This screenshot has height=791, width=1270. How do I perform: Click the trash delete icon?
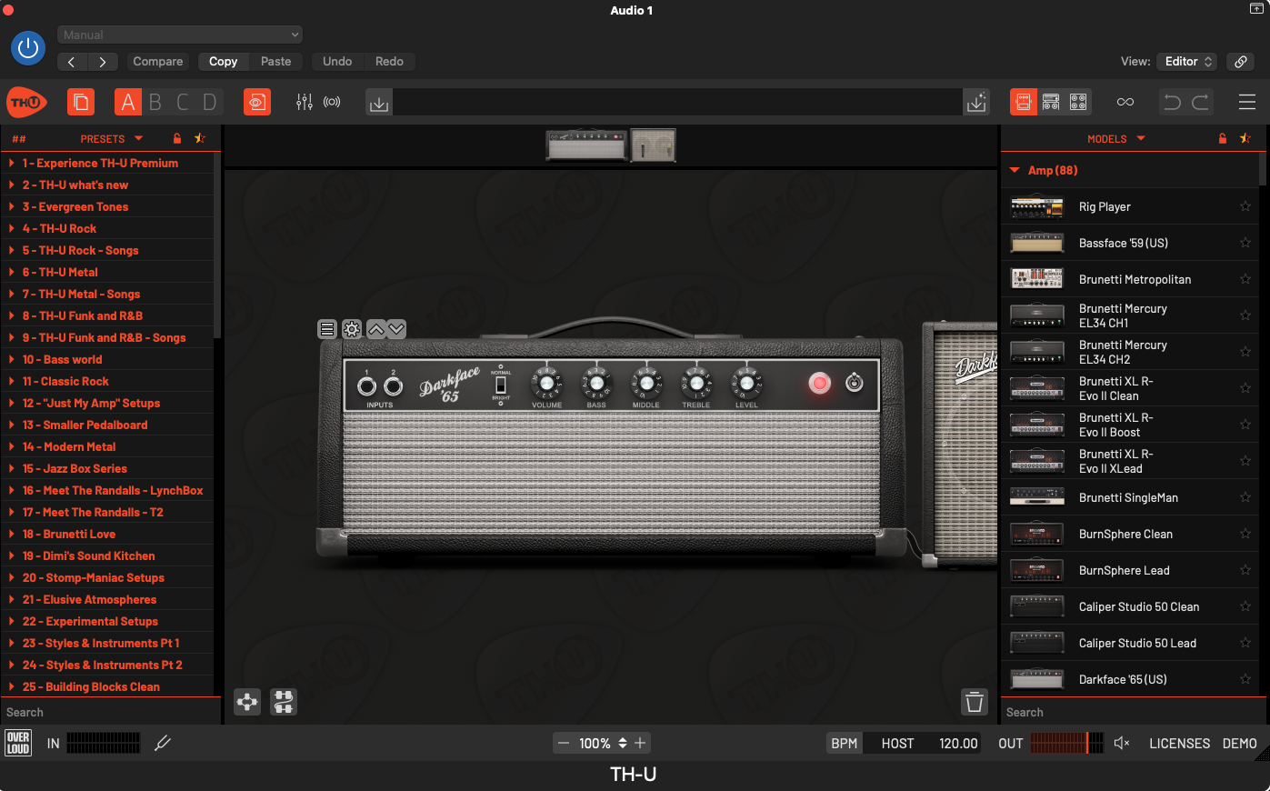(x=975, y=702)
